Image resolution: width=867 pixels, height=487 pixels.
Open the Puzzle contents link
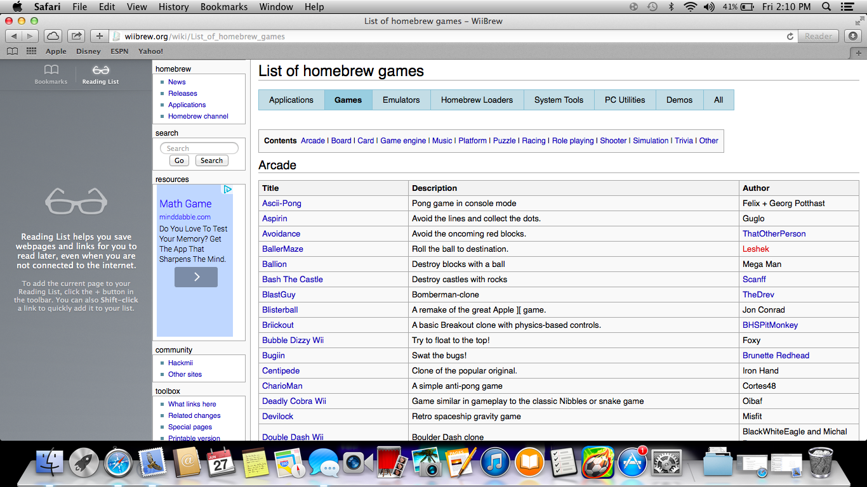click(x=504, y=141)
